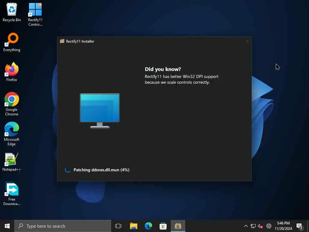Expand the hidden system tray icons
309x232 pixels.
[x=246, y=226]
